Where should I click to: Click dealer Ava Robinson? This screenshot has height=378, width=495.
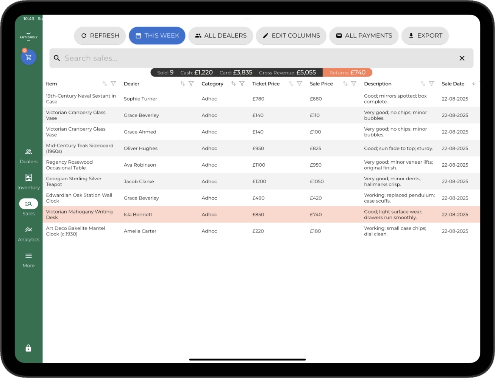click(140, 165)
